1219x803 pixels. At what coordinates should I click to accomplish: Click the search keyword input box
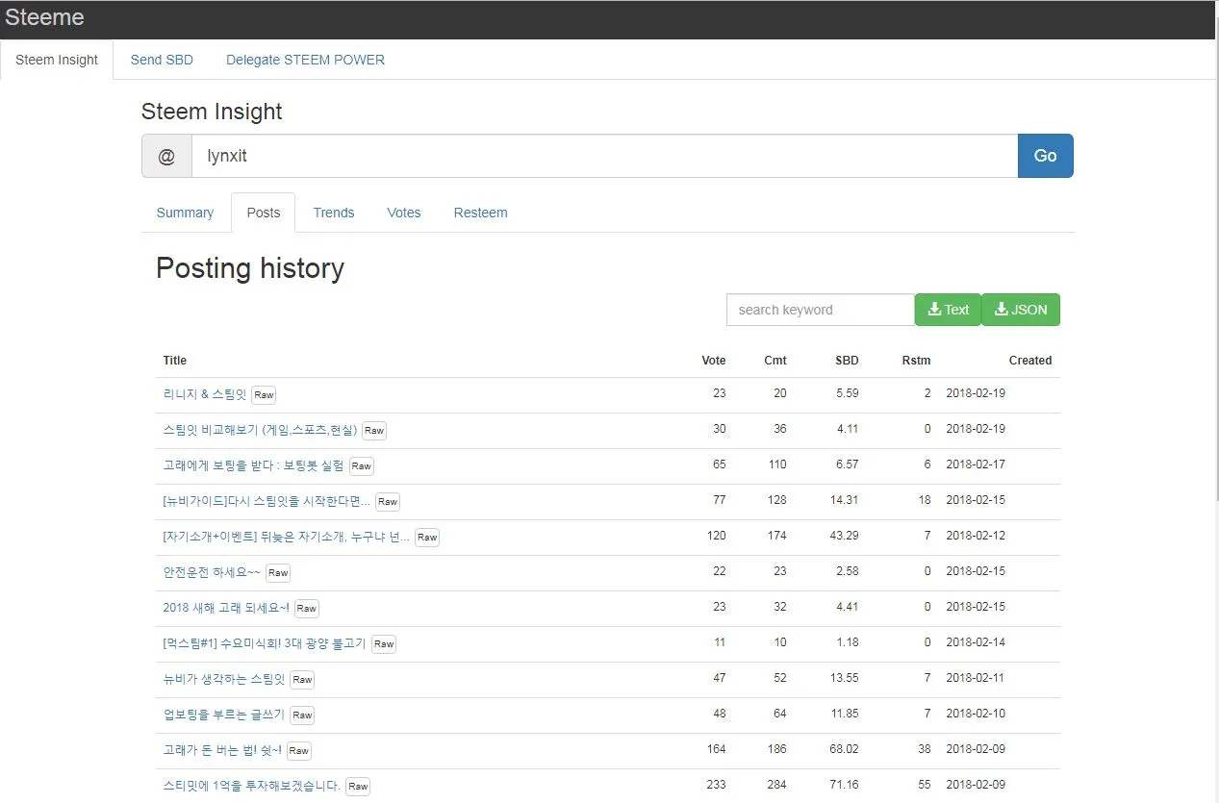click(x=821, y=310)
